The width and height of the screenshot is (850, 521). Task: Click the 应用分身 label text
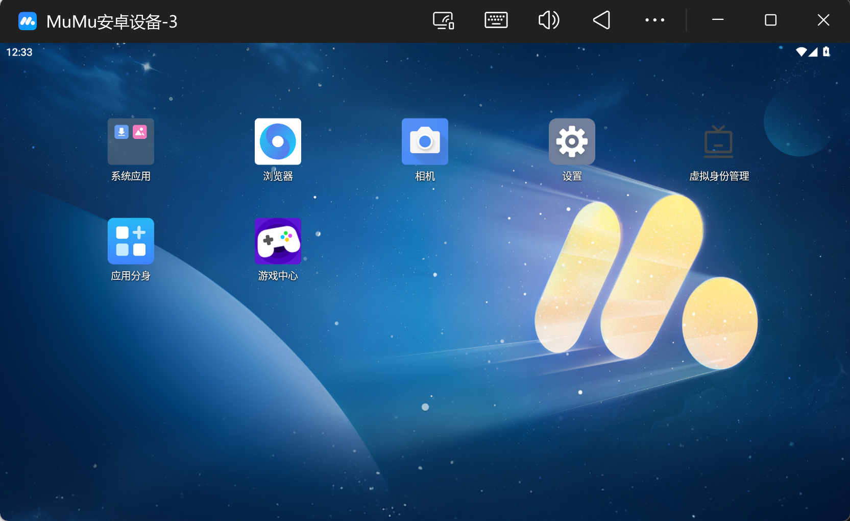click(131, 276)
